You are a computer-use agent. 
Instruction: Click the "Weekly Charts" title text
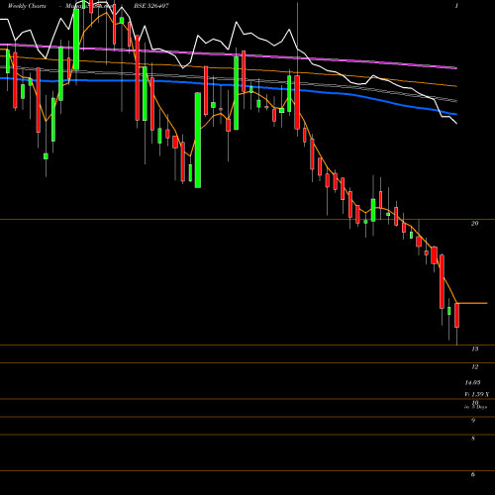(27, 6)
